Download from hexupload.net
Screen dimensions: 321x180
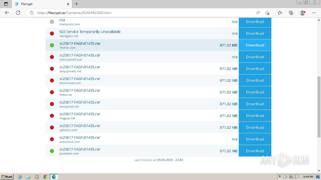(x=255, y=104)
